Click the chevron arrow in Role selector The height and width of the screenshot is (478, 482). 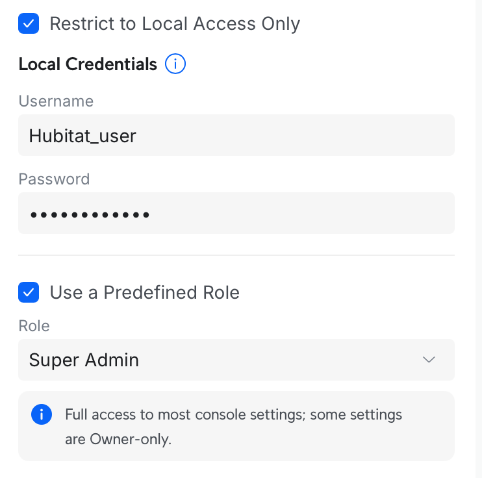429,360
